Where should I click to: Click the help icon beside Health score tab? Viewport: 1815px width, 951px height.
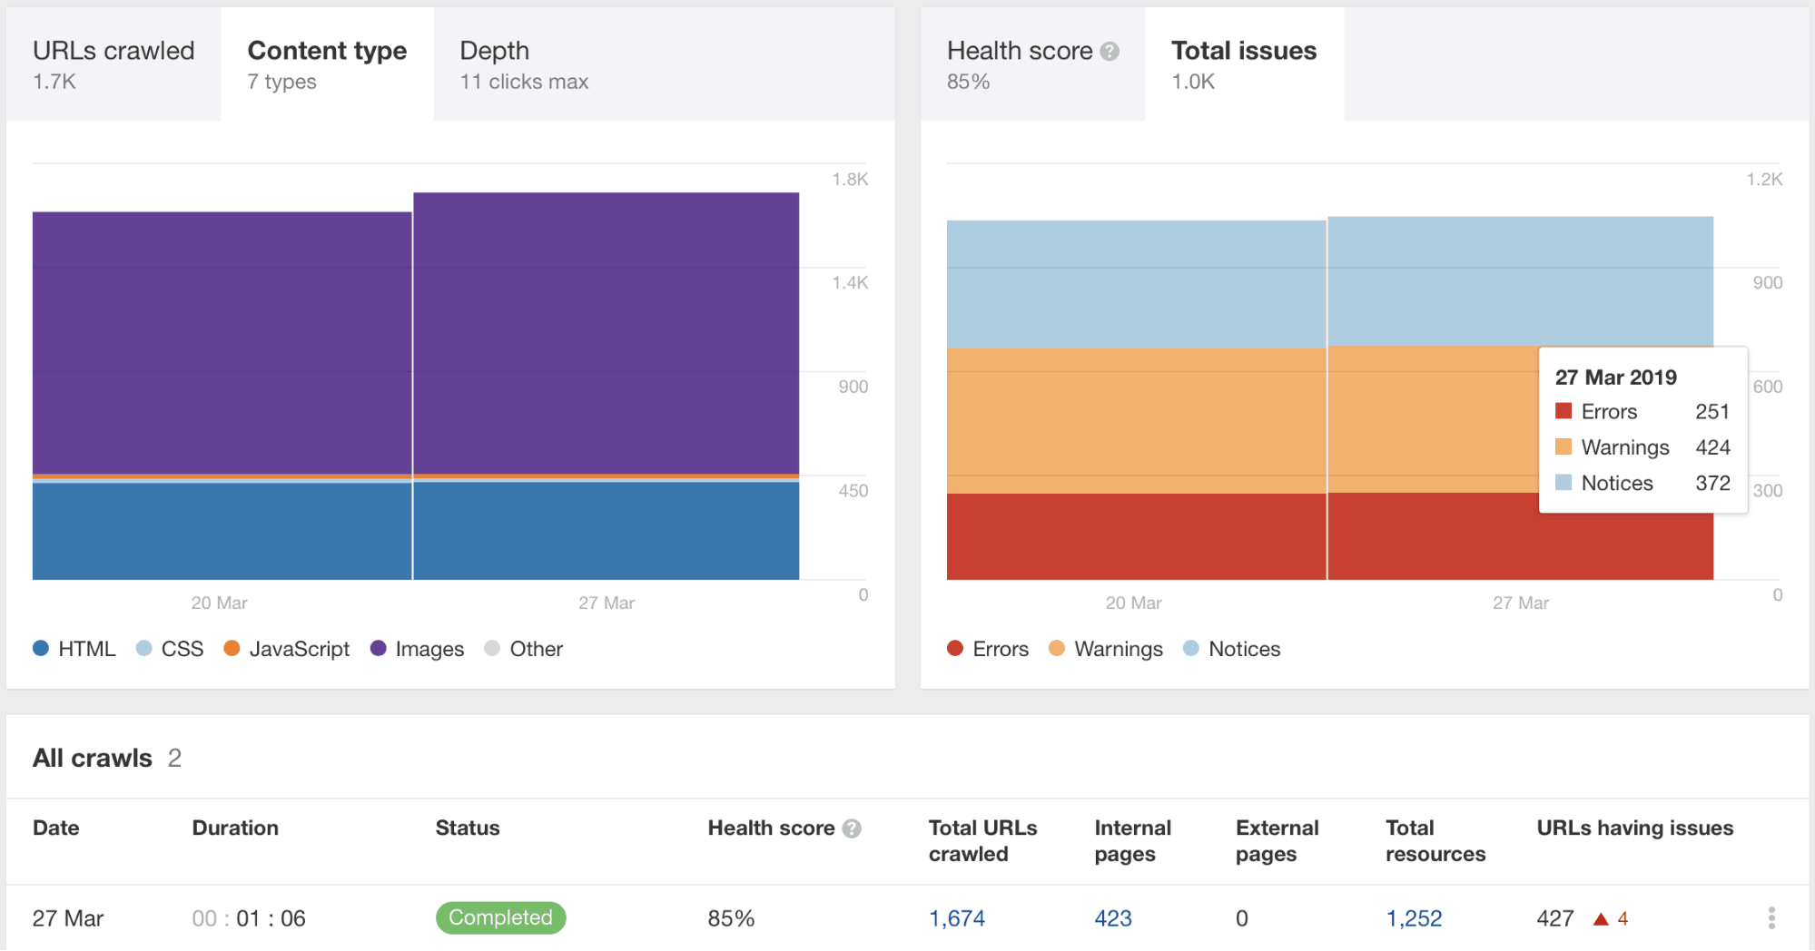click(1111, 51)
